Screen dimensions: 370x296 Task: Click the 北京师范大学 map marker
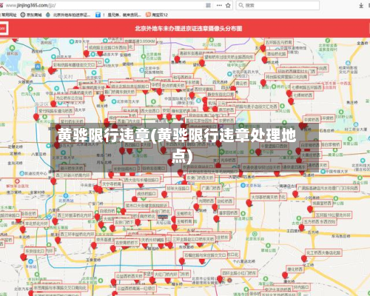[114, 101]
